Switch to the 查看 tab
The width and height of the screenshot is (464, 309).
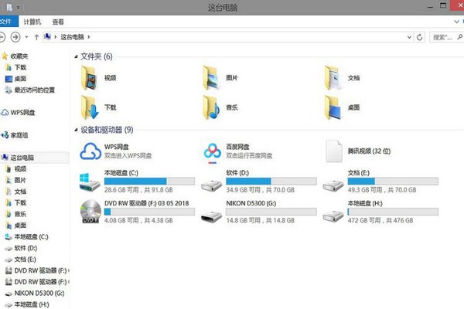58,22
